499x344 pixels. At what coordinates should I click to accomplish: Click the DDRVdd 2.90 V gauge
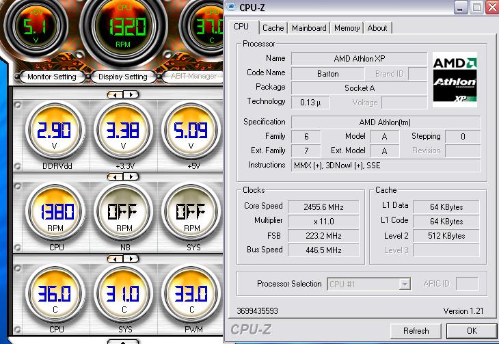[x=55, y=131]
